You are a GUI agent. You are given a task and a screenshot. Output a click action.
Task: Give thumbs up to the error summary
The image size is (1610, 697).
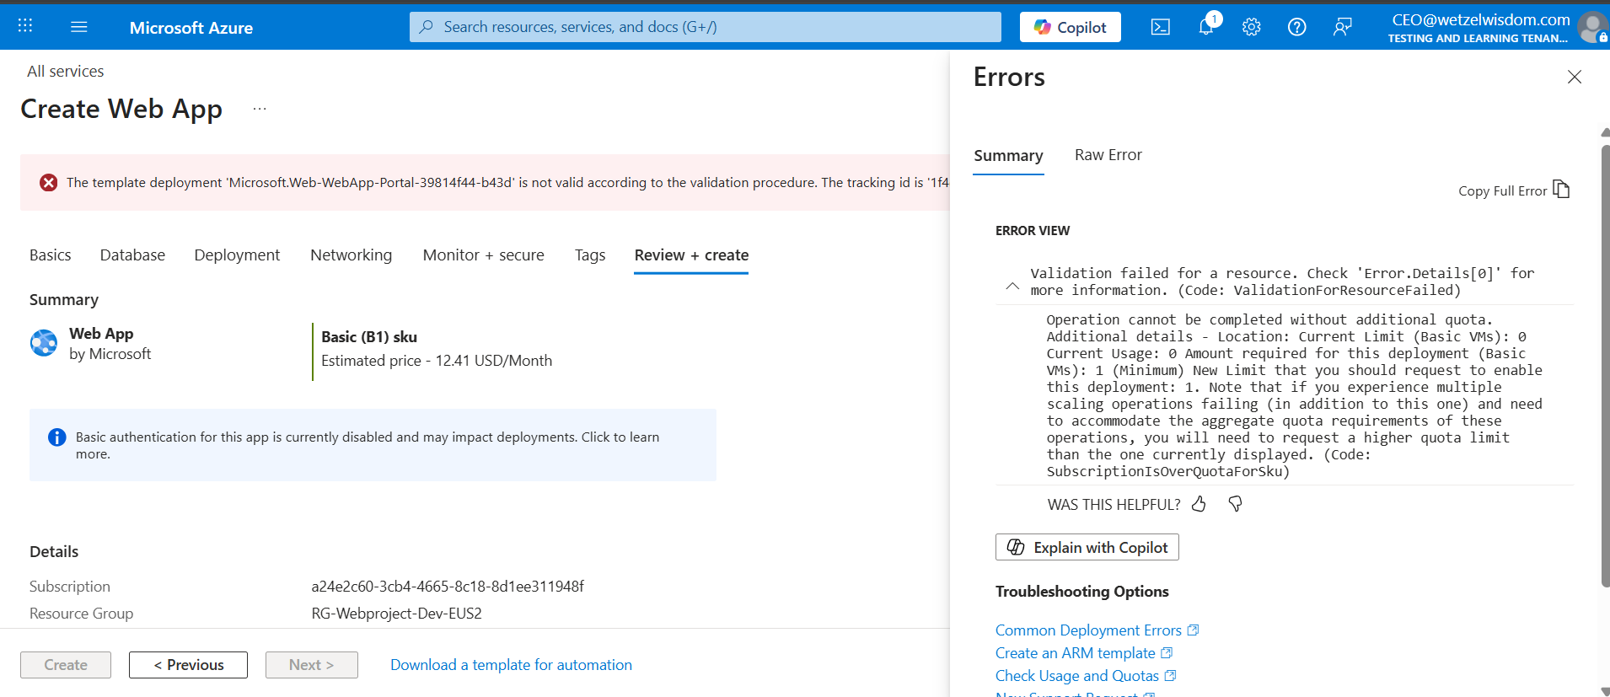(x=1199, y=504)
